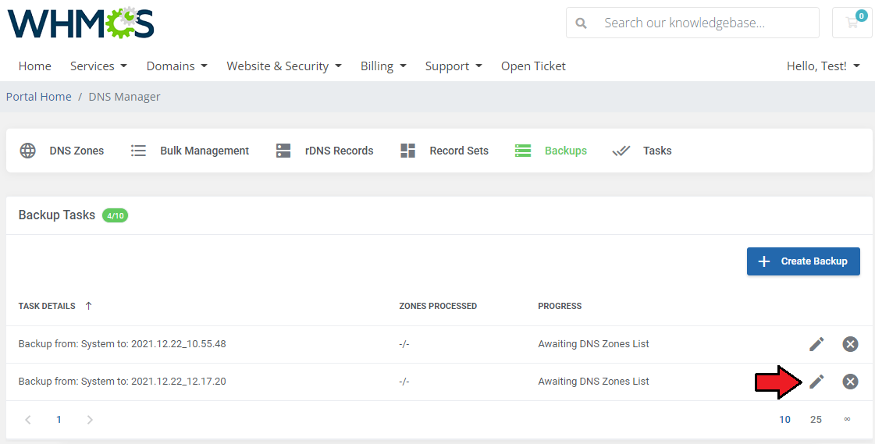
Task: Go to previous page of backups
Action: pyautogui.click(x=28, y=420)
